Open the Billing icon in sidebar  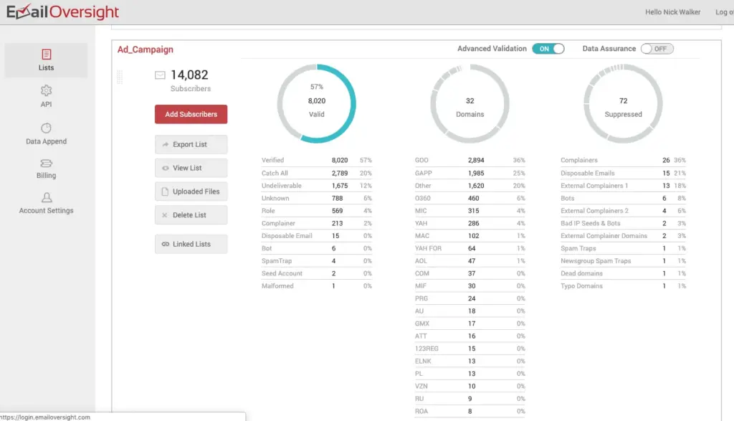[46, 164]
